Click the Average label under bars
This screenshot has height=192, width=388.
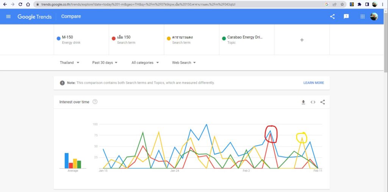pyautogui.click(x=73, y=171)
